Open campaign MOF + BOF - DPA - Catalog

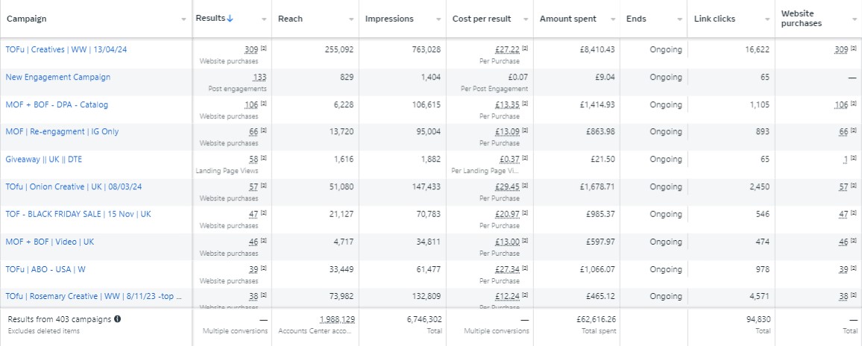[x=57, y=104]
